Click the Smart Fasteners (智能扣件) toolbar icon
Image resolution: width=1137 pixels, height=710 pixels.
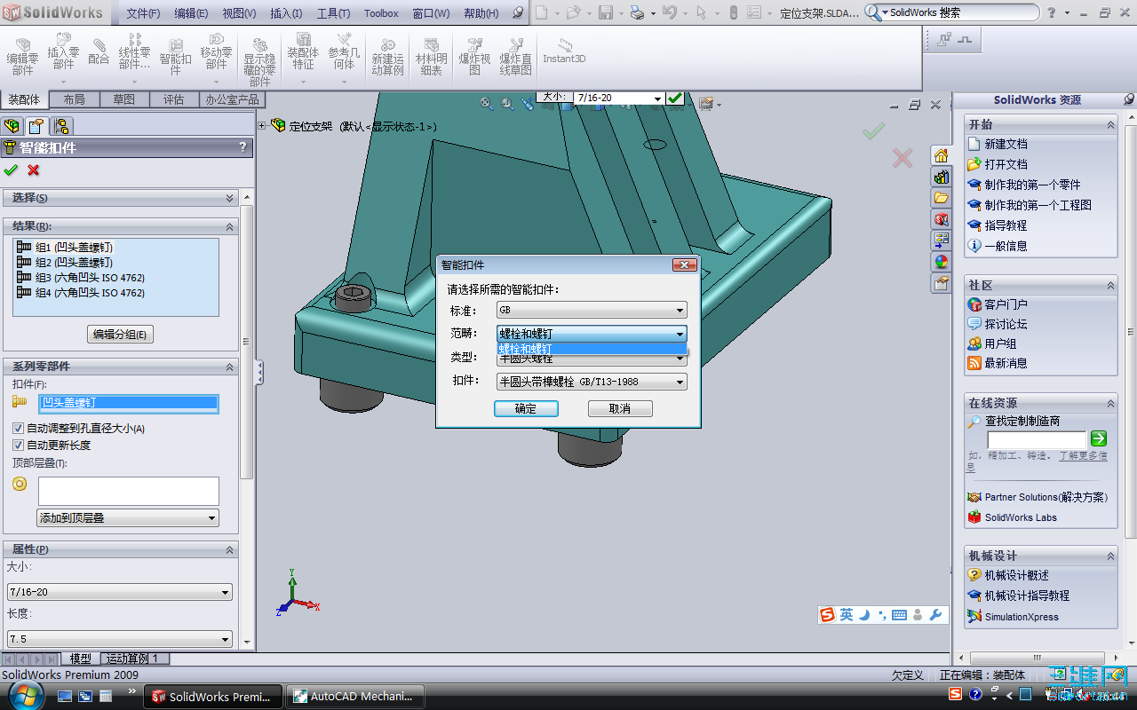coord(175,57)
